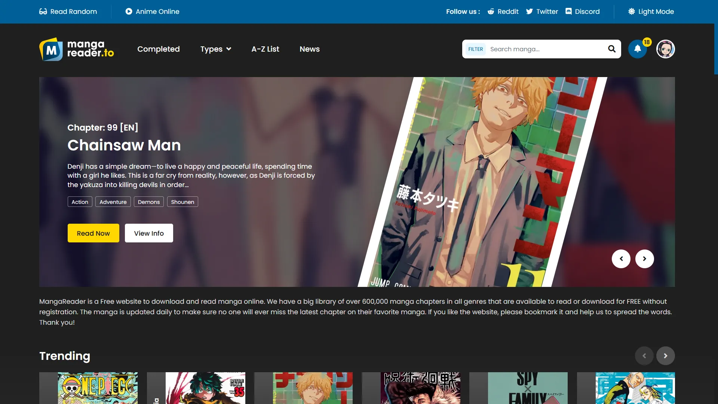718x404 pixels.
Task: Click the Light Mode sun icon
Action: pyautogui.click(x=632, y=12)
